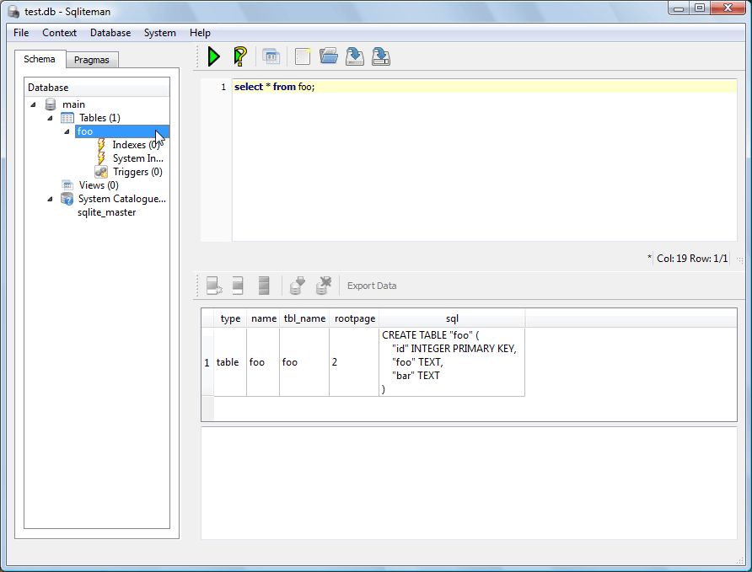Screen dimensions: 752x572
Task: Click the Export Data button
Action: point(371,285)
